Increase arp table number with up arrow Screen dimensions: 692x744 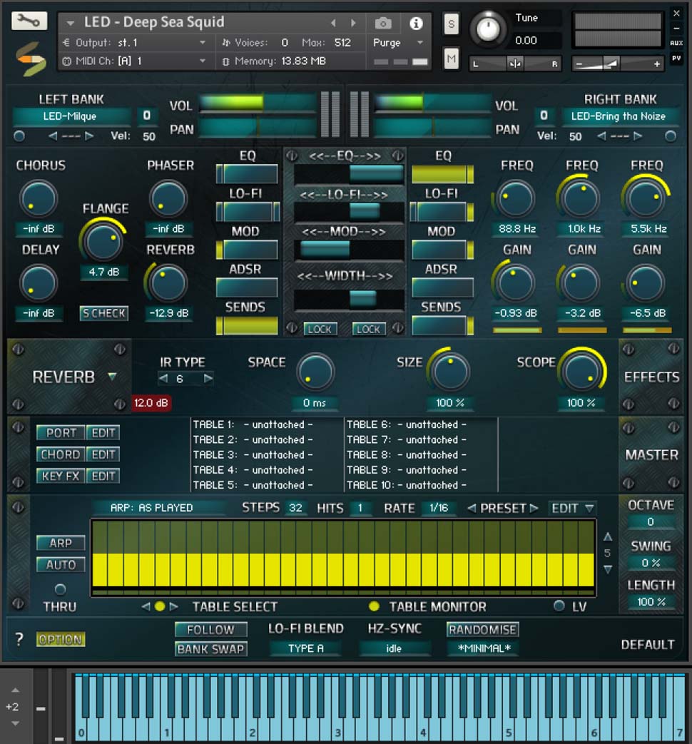(608, 537)
